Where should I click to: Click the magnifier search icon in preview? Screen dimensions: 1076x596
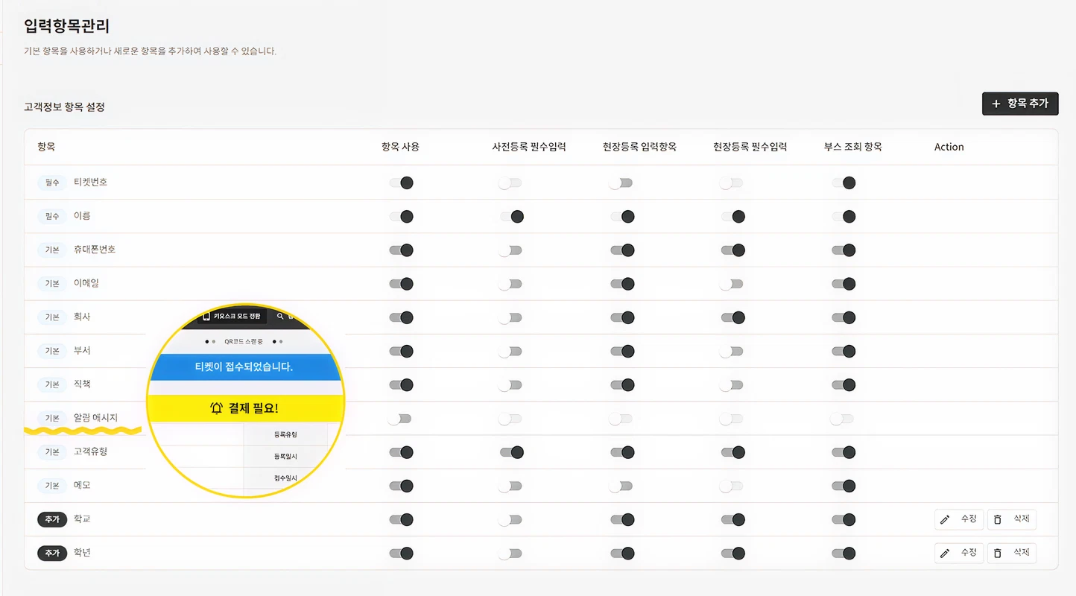[280, 317]
